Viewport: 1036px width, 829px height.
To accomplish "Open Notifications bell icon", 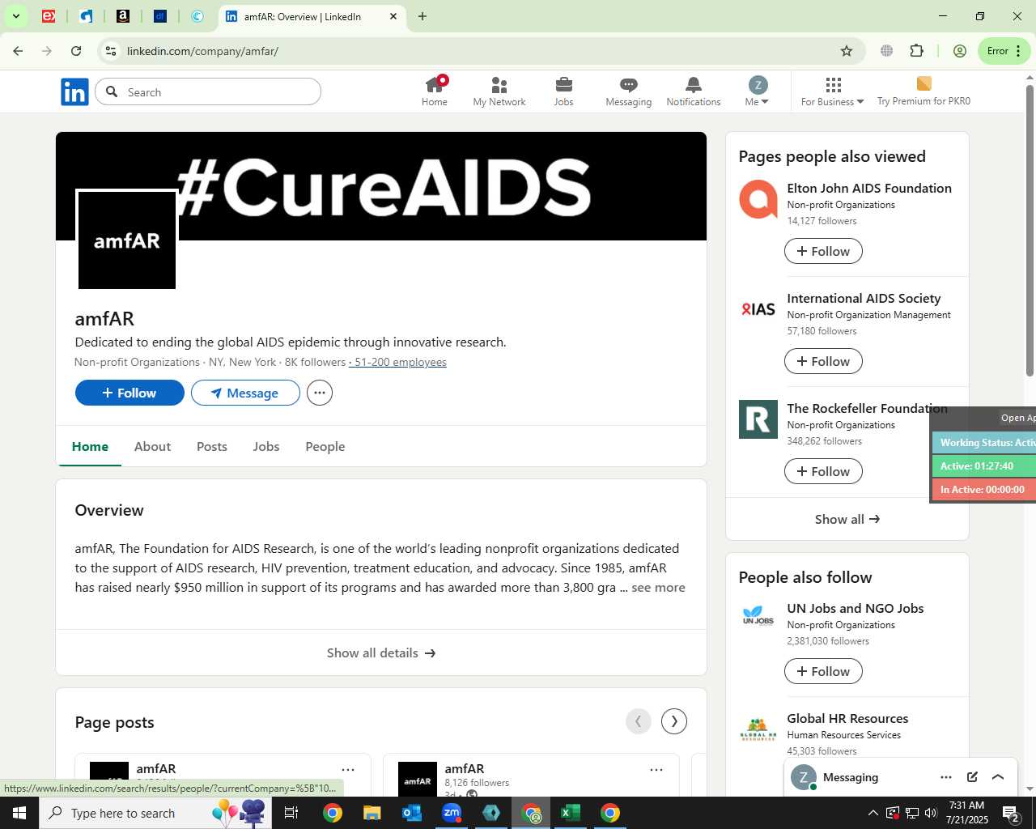I will pos(694,91).
